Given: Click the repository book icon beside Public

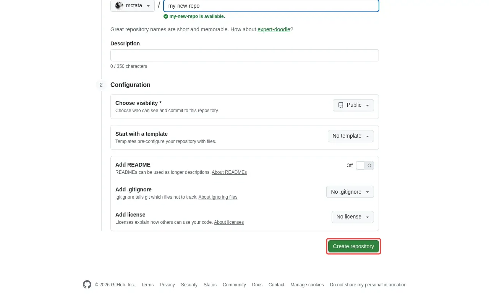Looking at the screenshot, I should coord(341,105).
